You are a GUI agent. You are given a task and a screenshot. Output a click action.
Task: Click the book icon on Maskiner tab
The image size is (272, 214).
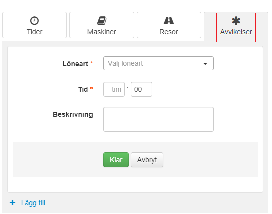coord(102,21)
